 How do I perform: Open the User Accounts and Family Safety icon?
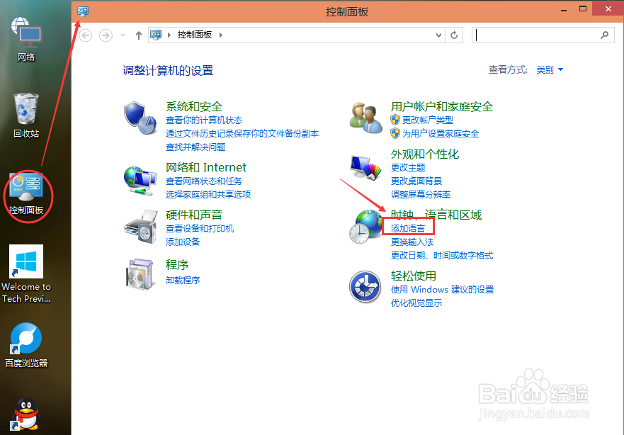(x=365, y=118)
